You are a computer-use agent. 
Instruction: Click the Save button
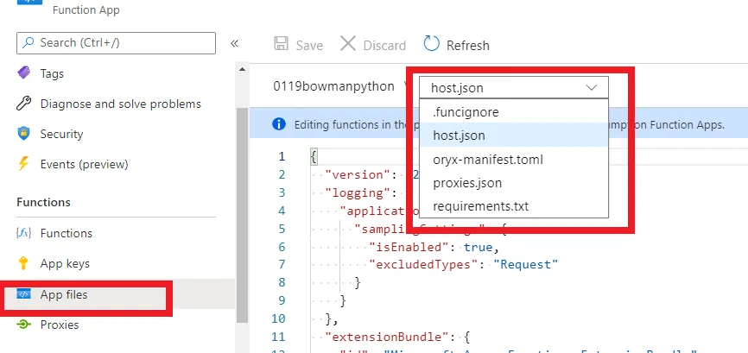click(x=298, y=45)
